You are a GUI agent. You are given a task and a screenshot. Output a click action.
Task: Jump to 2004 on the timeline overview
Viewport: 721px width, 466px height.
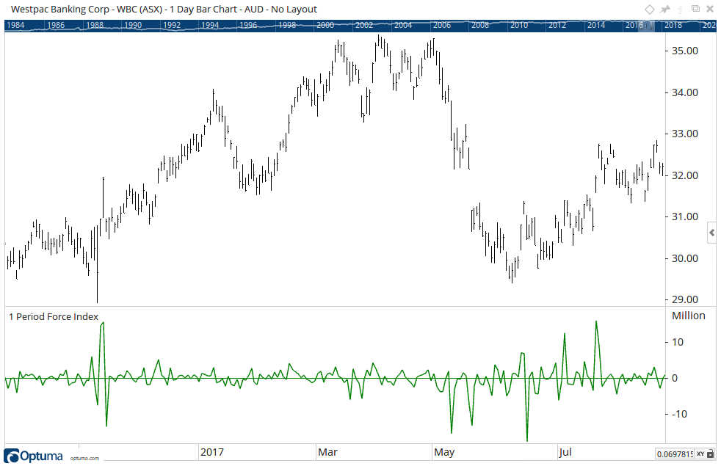[403, 25]
